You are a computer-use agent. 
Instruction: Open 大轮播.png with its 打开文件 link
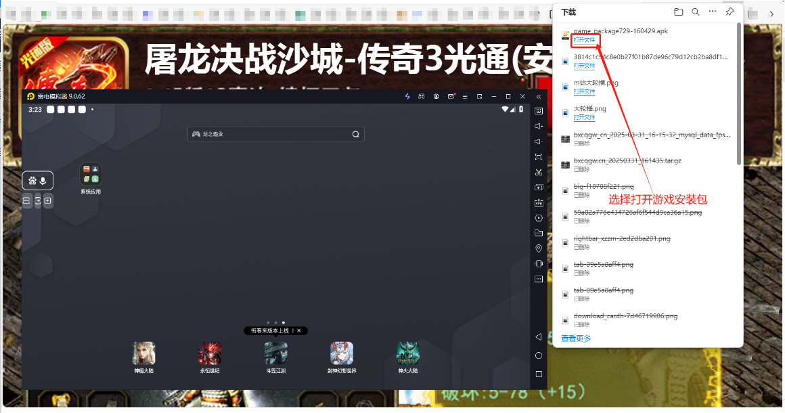584,117
